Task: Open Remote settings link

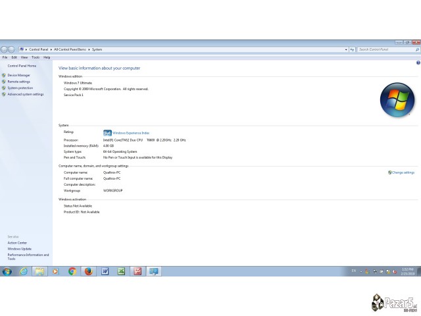Action: (x=18, y=82)
